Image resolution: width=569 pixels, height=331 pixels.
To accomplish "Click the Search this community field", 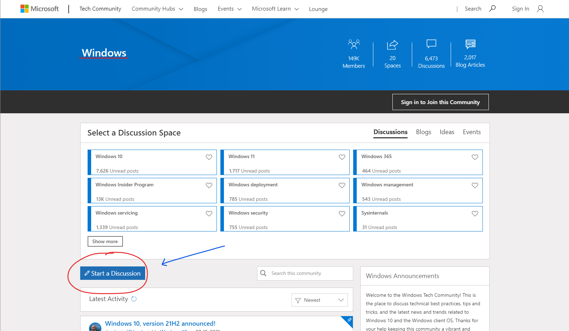I will pyautogui.click(x=305, y=273).
